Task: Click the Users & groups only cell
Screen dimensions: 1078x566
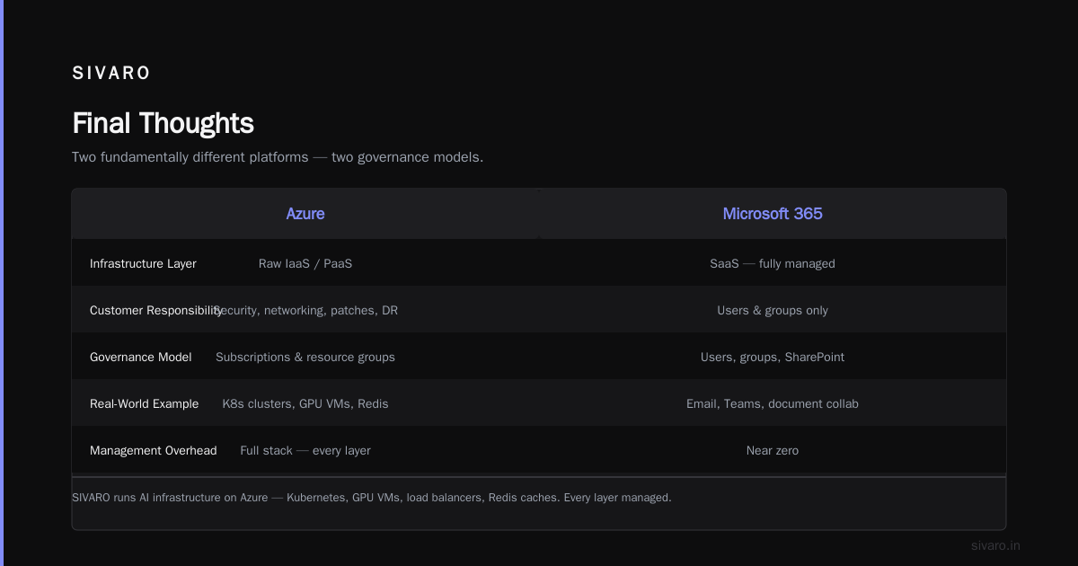Action: 773,310
